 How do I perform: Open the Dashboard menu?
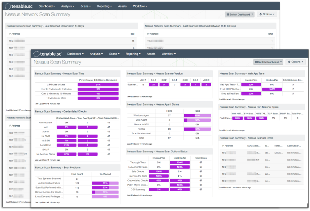click(75, 54)
